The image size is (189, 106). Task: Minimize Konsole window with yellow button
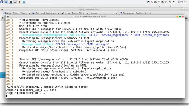tap(177, 16)
